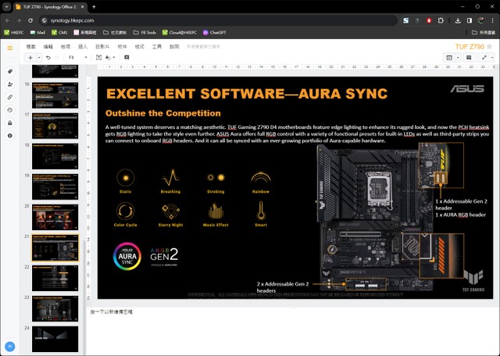Open the 檢視 (View) menu

coord(66,47)
